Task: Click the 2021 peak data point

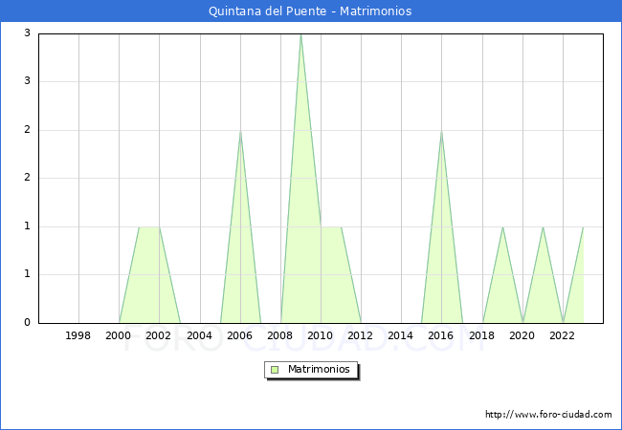Action: tap(543, 227)
